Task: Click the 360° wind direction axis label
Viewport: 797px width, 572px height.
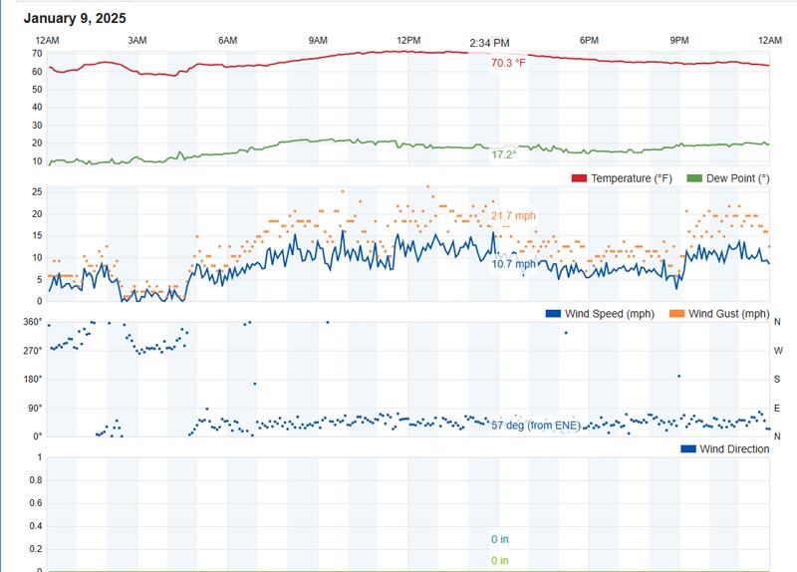Action: click(x=33, y=322)
